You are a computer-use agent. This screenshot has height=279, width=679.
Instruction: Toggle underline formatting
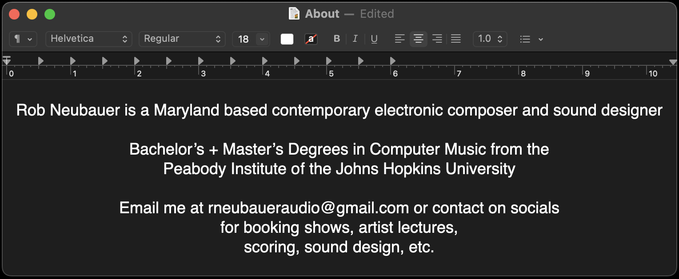(x=374, y=39)
